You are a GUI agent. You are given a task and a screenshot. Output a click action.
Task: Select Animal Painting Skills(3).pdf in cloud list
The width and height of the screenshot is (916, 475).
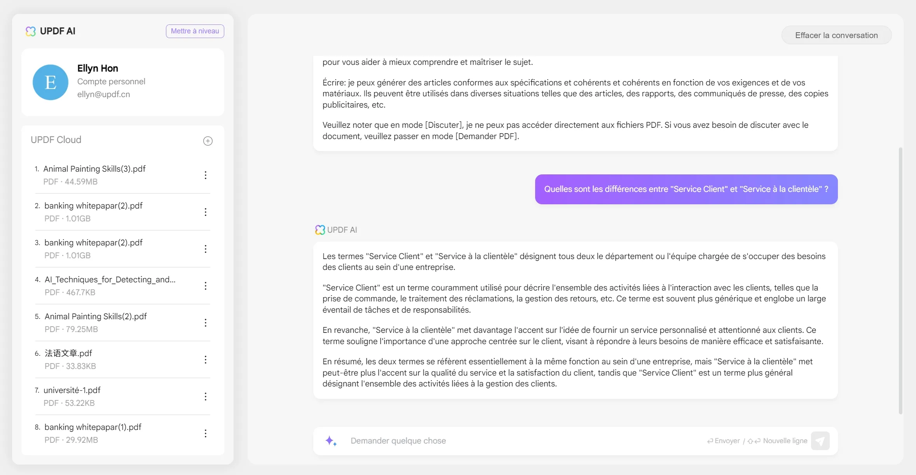tap(94, 169)
